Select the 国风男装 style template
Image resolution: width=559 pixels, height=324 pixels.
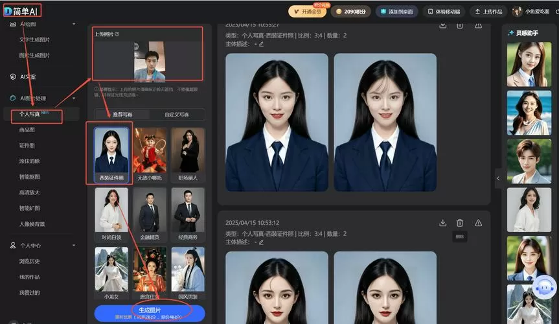[188, 273]
